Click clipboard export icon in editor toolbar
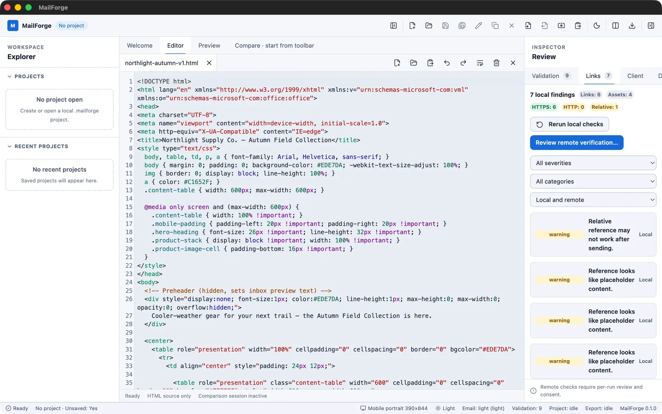This screenshot has height=414, width=662. (430, 63)
